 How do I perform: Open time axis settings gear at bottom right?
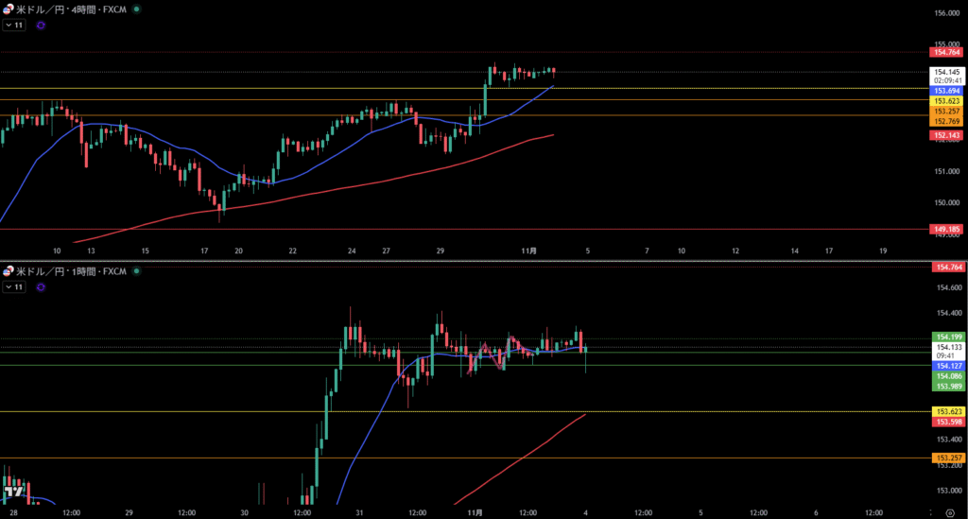[948, 511]
